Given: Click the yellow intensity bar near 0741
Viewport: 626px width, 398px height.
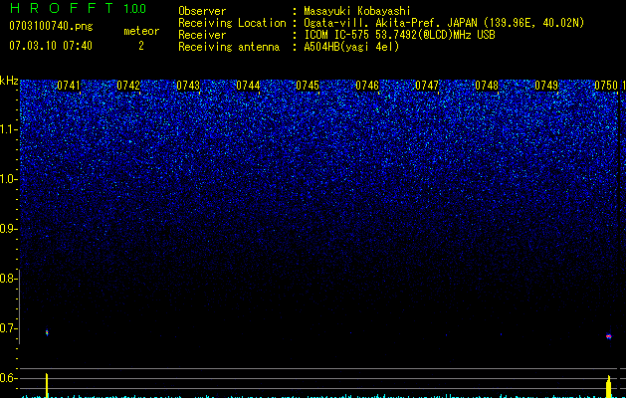Looking at the screenshot, I should [47, 386].
